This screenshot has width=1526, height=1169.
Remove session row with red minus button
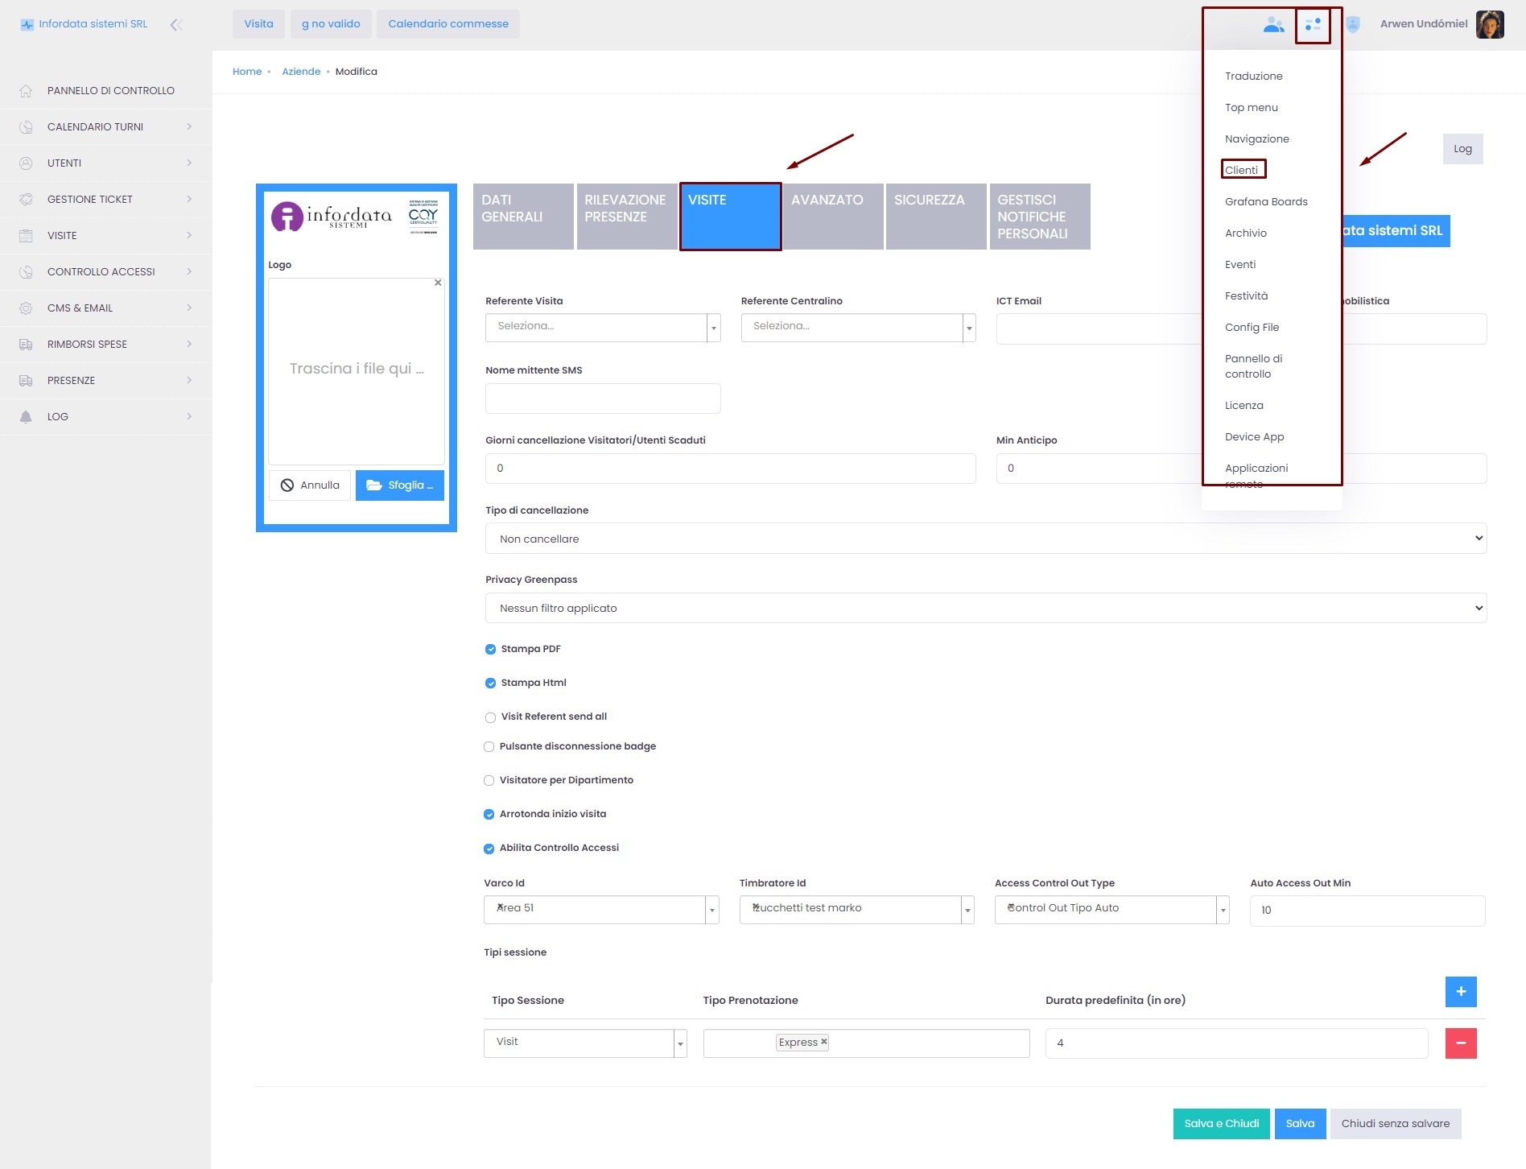tap(1460, 1043)
